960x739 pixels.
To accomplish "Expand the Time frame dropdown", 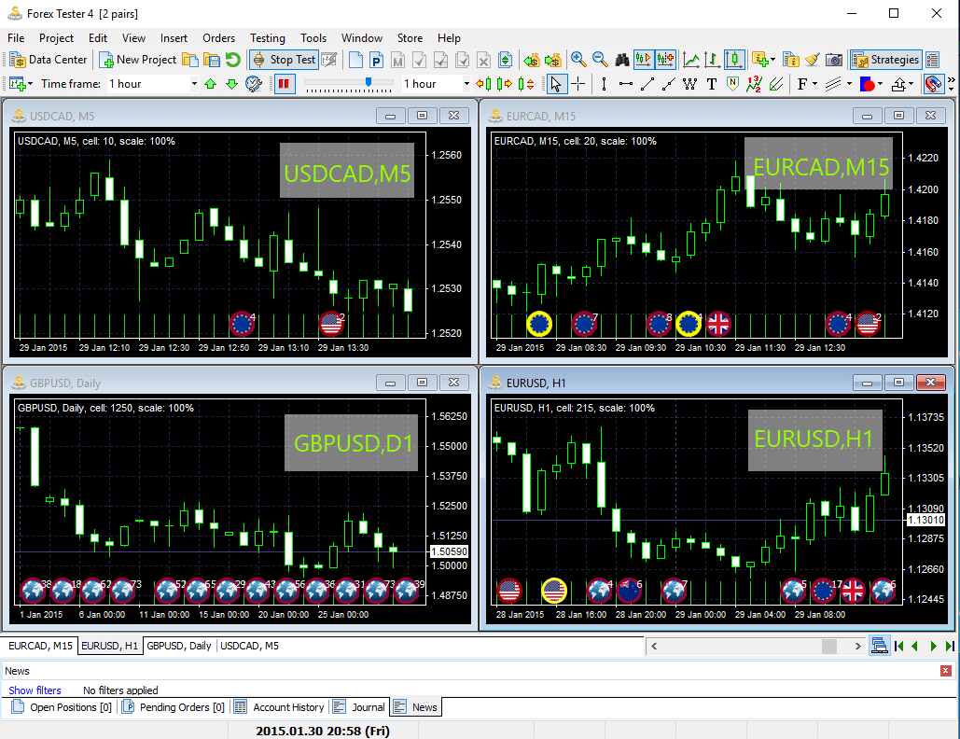I will [194, 84].
